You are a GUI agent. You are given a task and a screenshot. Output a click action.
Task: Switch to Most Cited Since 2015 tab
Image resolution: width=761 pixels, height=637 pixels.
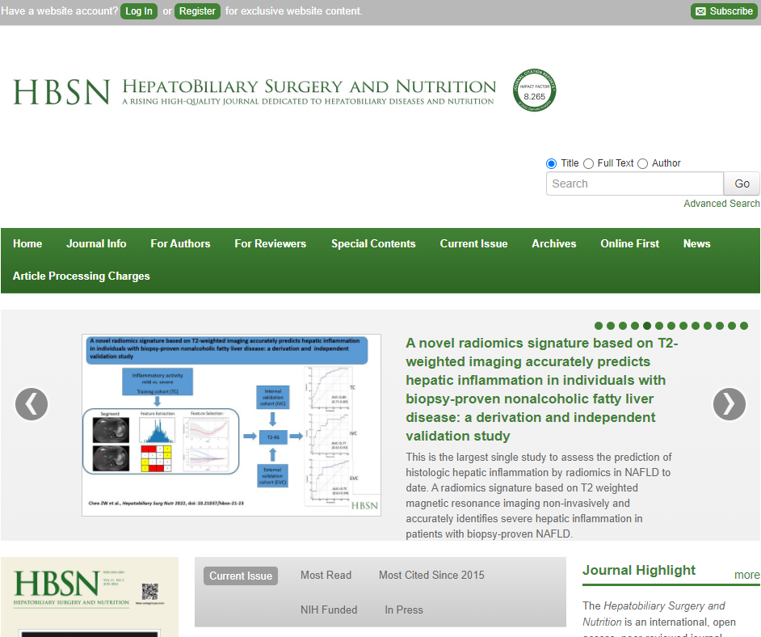[x=431, y=576]
